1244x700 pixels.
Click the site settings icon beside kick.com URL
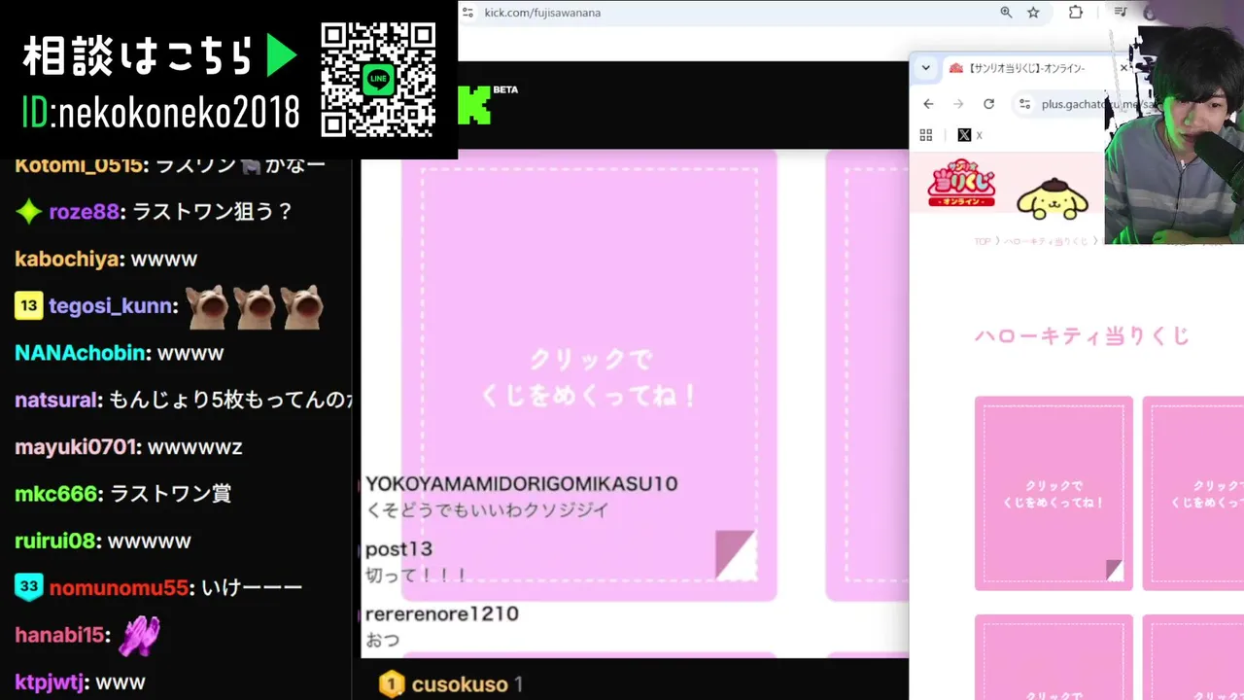coord(467,13)
